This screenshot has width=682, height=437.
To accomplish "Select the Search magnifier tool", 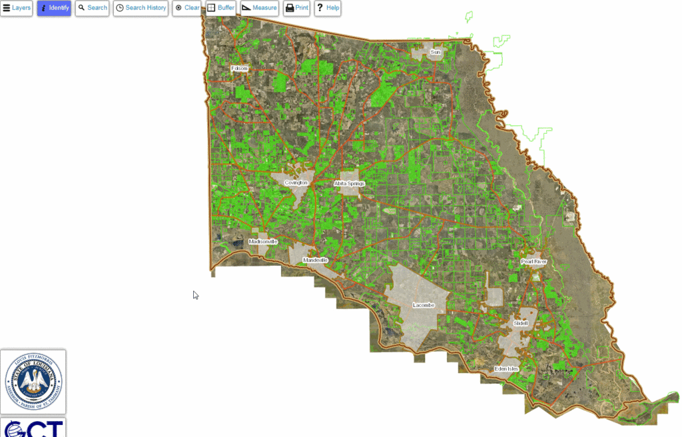I will [x=92, y=7].
